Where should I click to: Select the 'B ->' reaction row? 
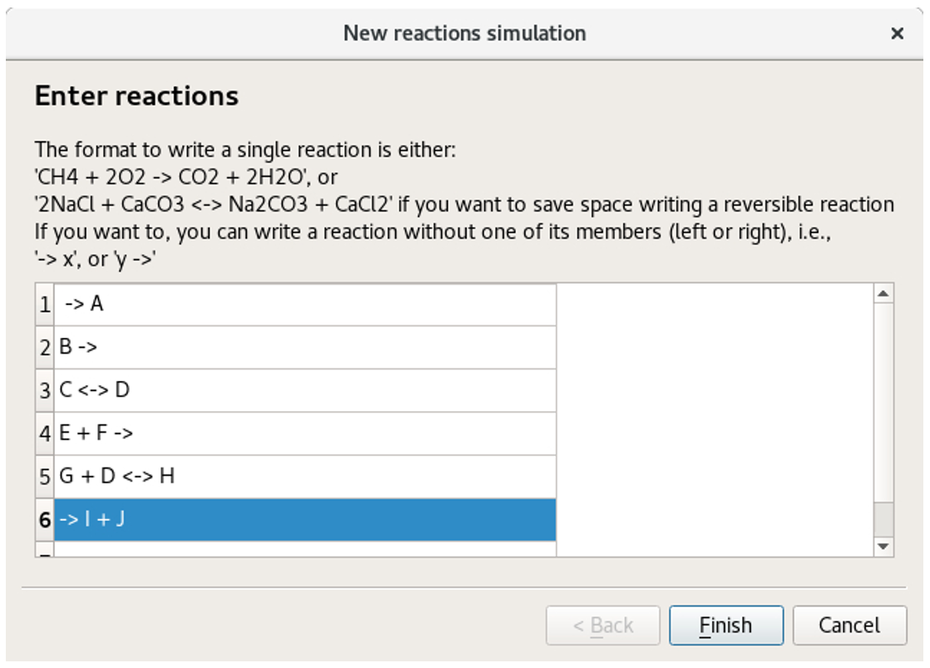click(x=250, y=346)
